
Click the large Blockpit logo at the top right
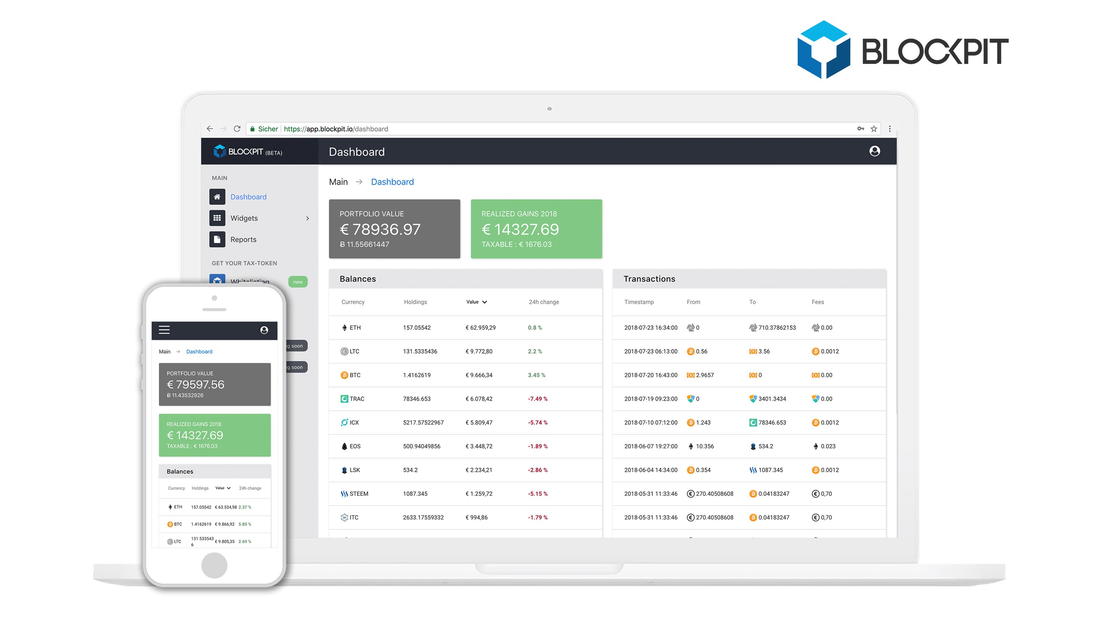[x=903, y=50]
